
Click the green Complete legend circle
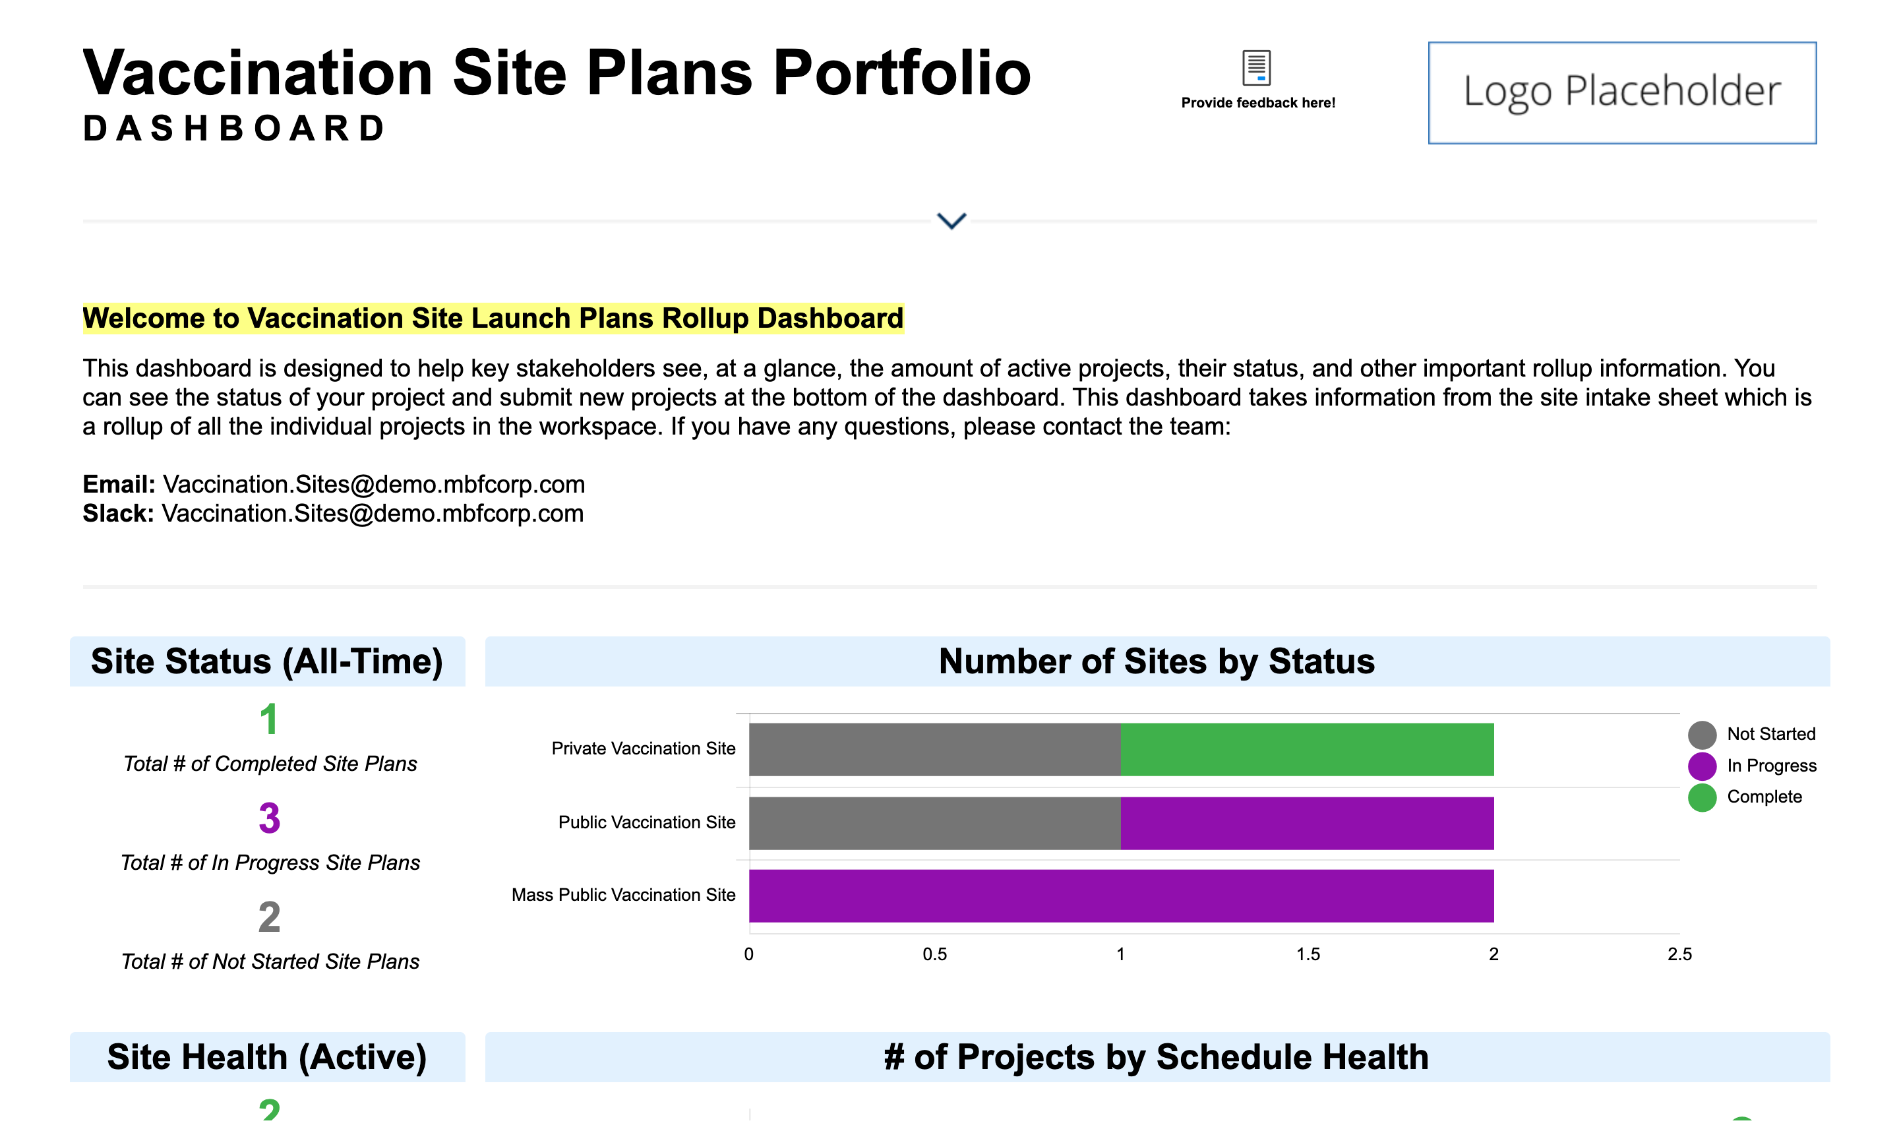point(1702,797)
